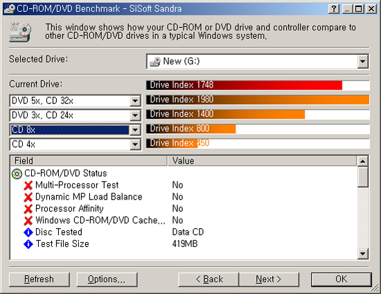Screen dimensions: 381x294
Task: Click the red X beside Multi-Processor Test
Action: (x=28, y=185)
